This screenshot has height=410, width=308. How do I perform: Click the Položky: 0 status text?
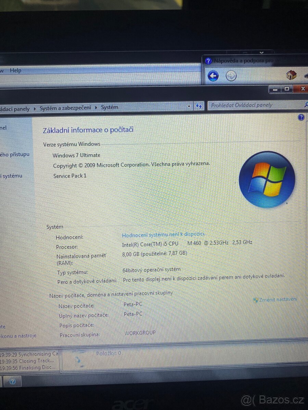pyautogui.click(x=108, y=353)
